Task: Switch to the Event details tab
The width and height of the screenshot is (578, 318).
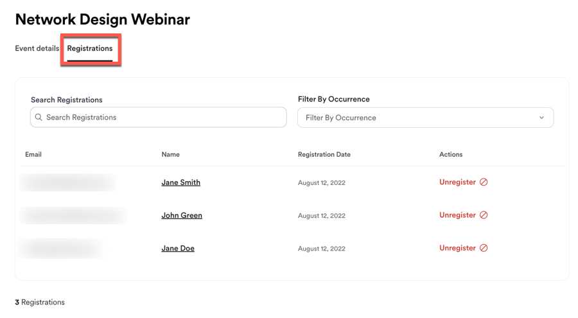Action: 37,48
